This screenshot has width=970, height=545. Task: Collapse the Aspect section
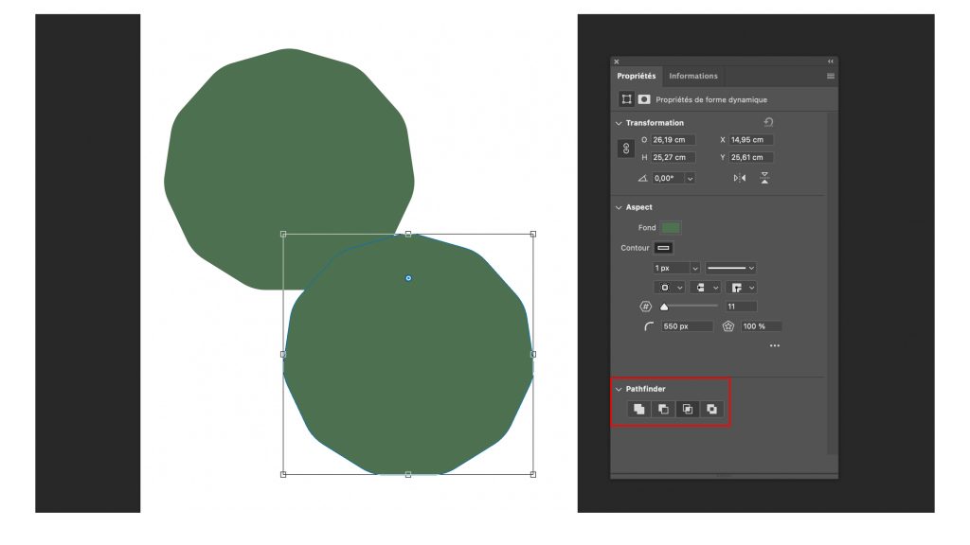pyautogui.click(x=619, y=207)
